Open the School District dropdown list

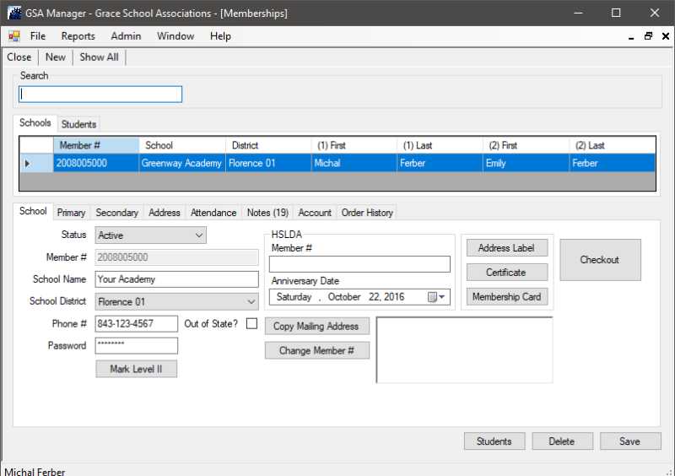tap(251, 301)
